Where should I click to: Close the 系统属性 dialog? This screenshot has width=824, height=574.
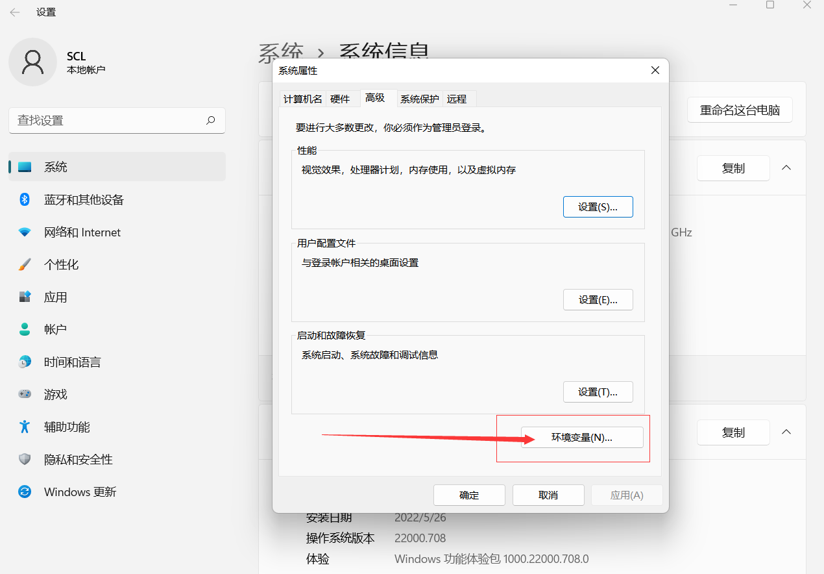point(655,70)
